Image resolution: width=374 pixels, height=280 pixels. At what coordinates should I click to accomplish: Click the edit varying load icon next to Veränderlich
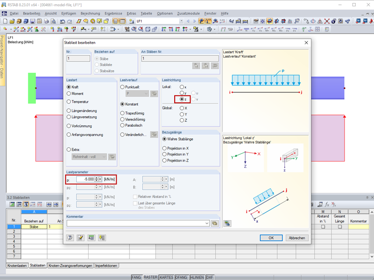(154, 135)
